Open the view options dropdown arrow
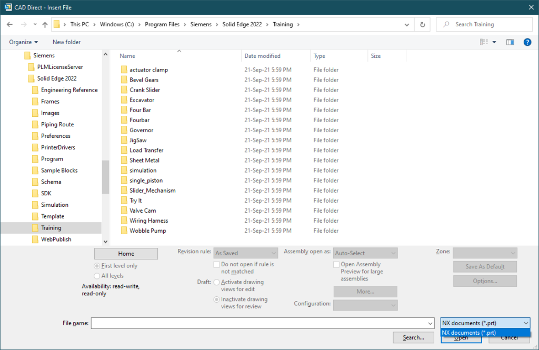The width and height of the screenshot is (539, 350). (494, 42)
